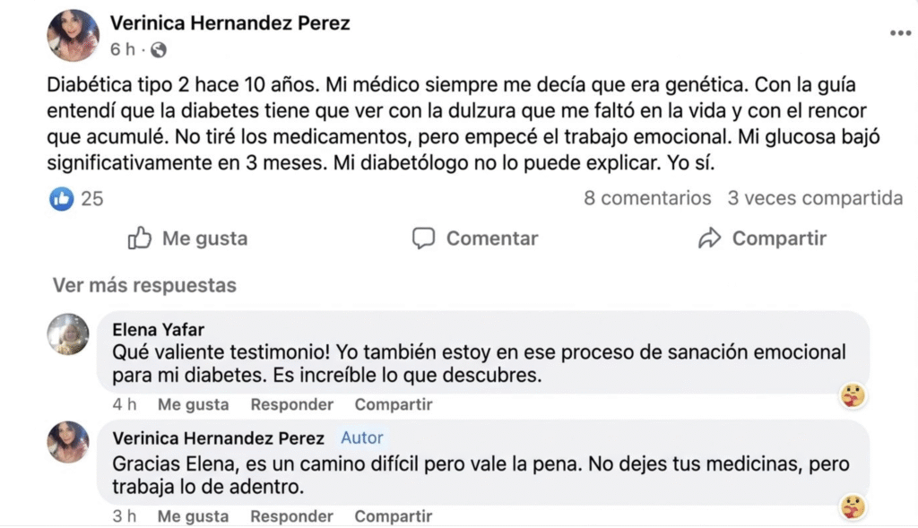Like Elena Yafar's comment

pos(193,404)
